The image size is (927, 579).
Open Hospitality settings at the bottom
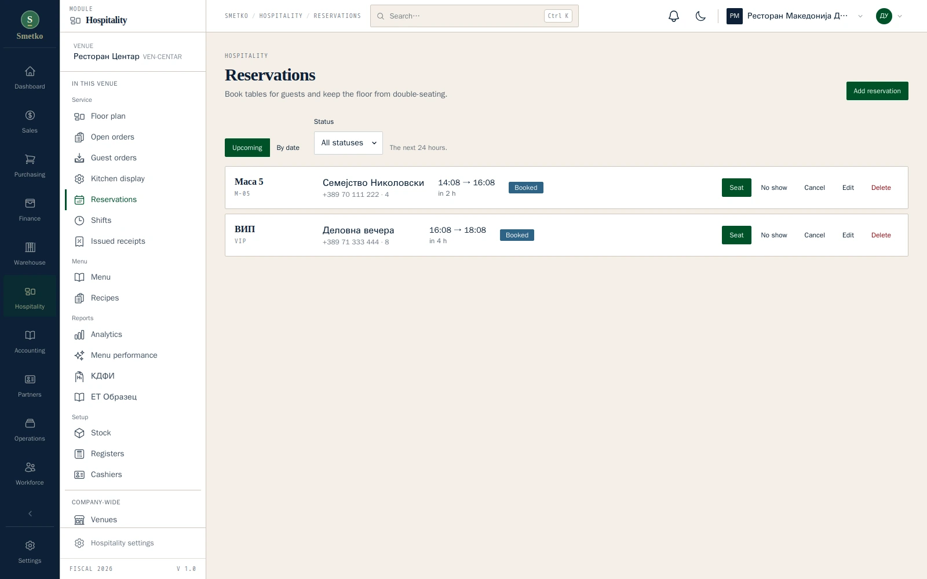click(x=133, y=543)
